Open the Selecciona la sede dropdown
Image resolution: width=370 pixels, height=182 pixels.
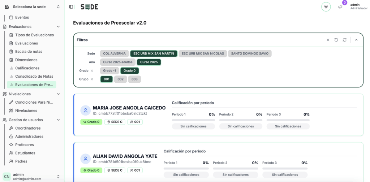[x=32, y=7]
